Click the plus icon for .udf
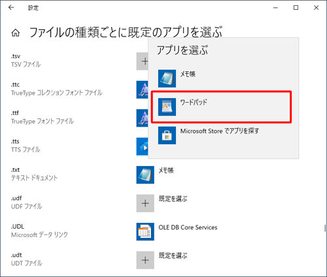 [x=145, y=203]
